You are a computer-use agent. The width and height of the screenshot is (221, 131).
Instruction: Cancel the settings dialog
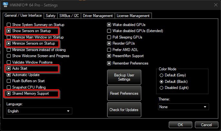point(206,125)
